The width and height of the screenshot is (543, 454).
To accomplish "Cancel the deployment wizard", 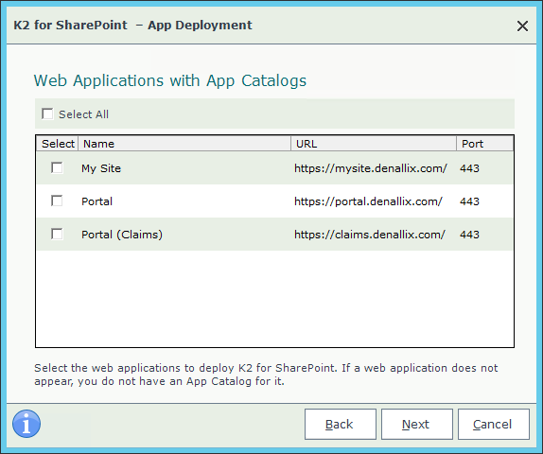I will (494, 425).
